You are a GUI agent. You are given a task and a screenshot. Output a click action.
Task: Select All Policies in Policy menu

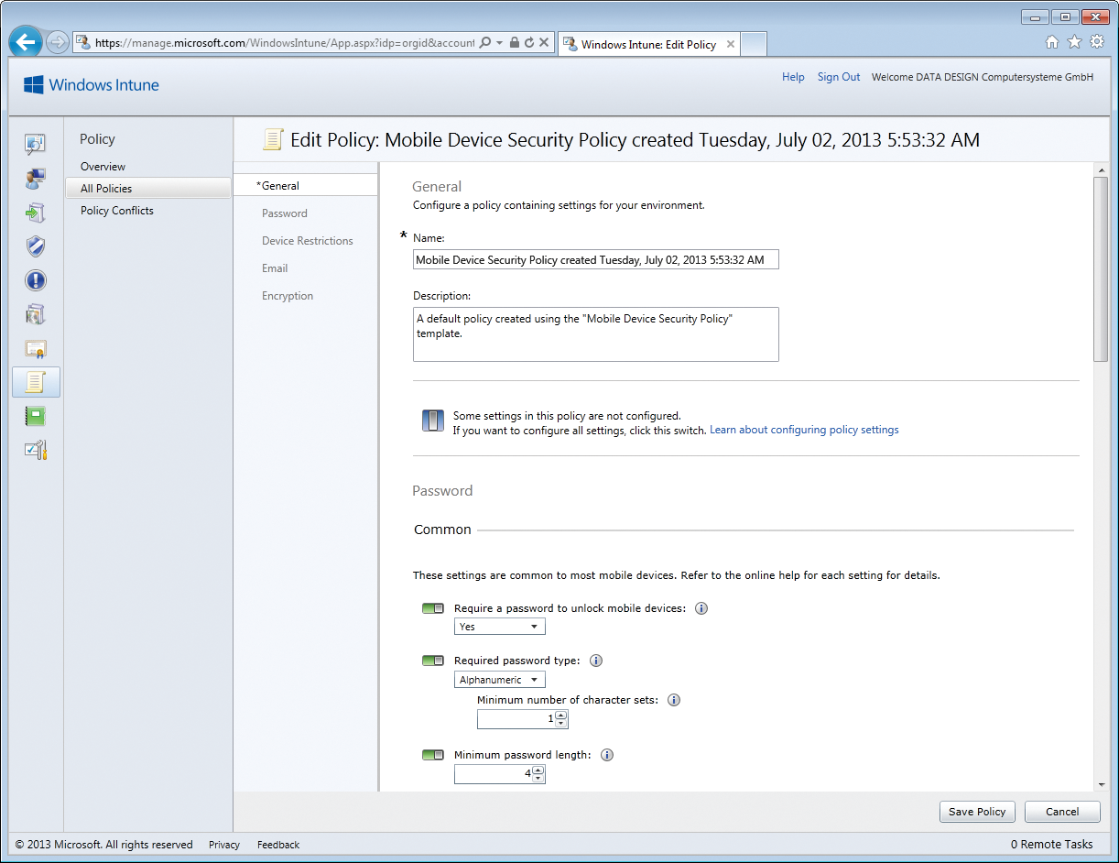(148, 188)
